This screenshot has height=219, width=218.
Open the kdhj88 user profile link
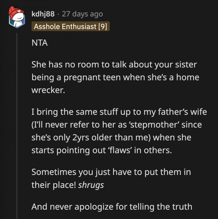[x=44, y=14]
